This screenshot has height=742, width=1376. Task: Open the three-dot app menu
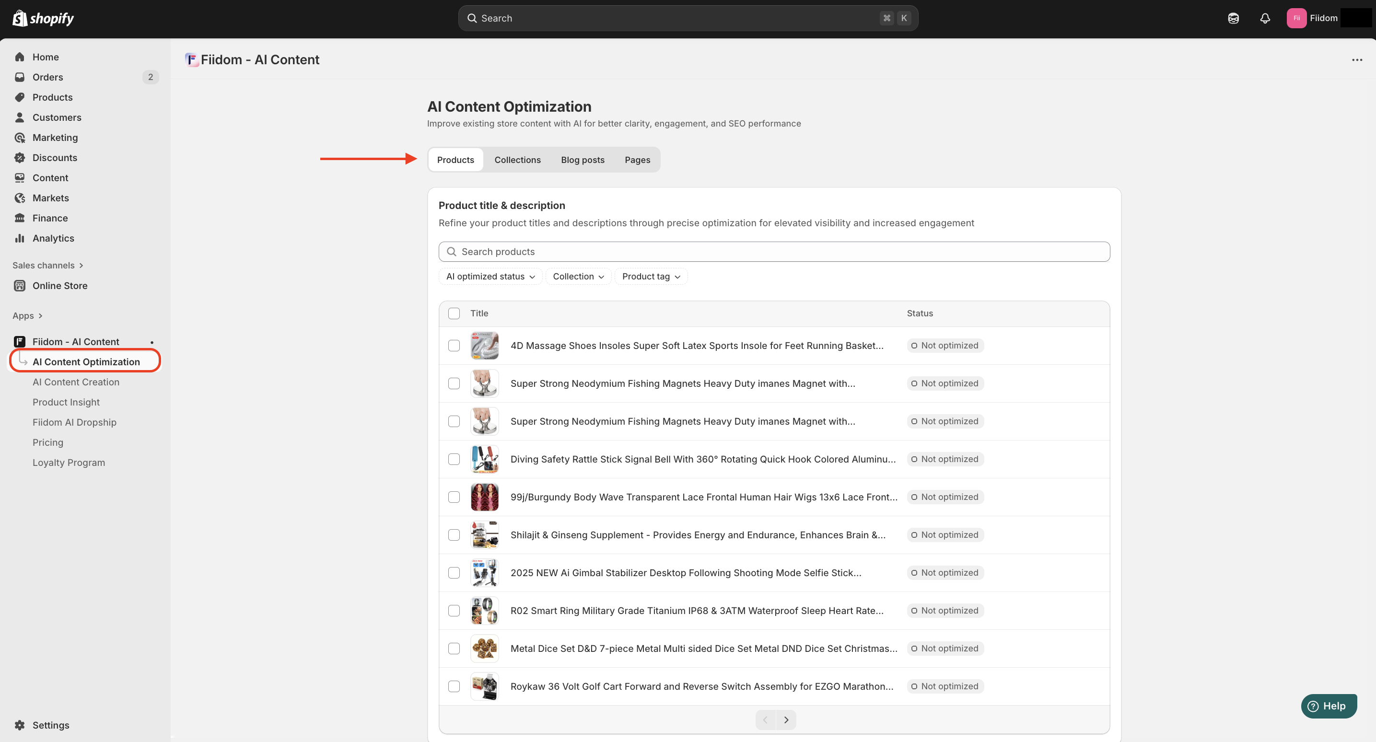(x=1357, y=60)
